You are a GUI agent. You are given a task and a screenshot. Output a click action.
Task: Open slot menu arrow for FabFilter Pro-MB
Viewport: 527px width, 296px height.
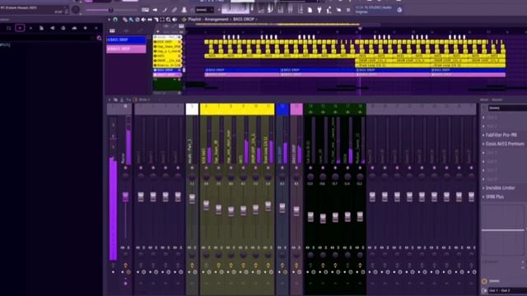click(483, 135)
